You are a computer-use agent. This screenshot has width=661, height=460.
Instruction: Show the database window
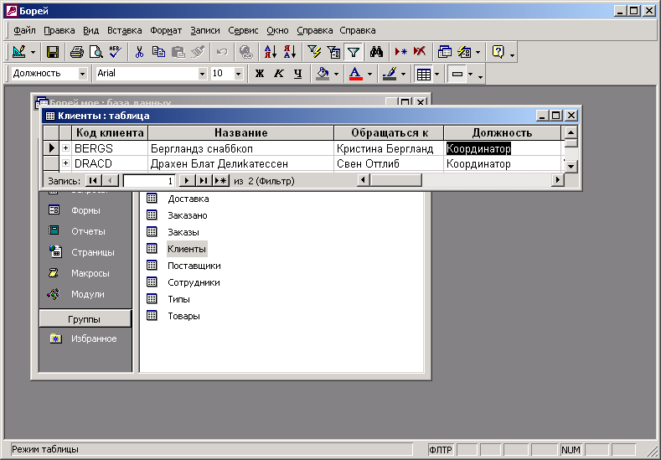[444, 52]
